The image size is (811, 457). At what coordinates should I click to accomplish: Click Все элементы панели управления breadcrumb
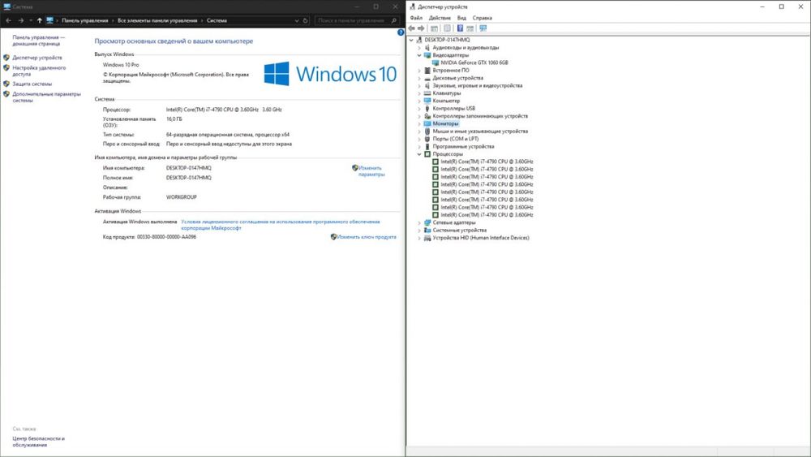click(x=157, y=21)
